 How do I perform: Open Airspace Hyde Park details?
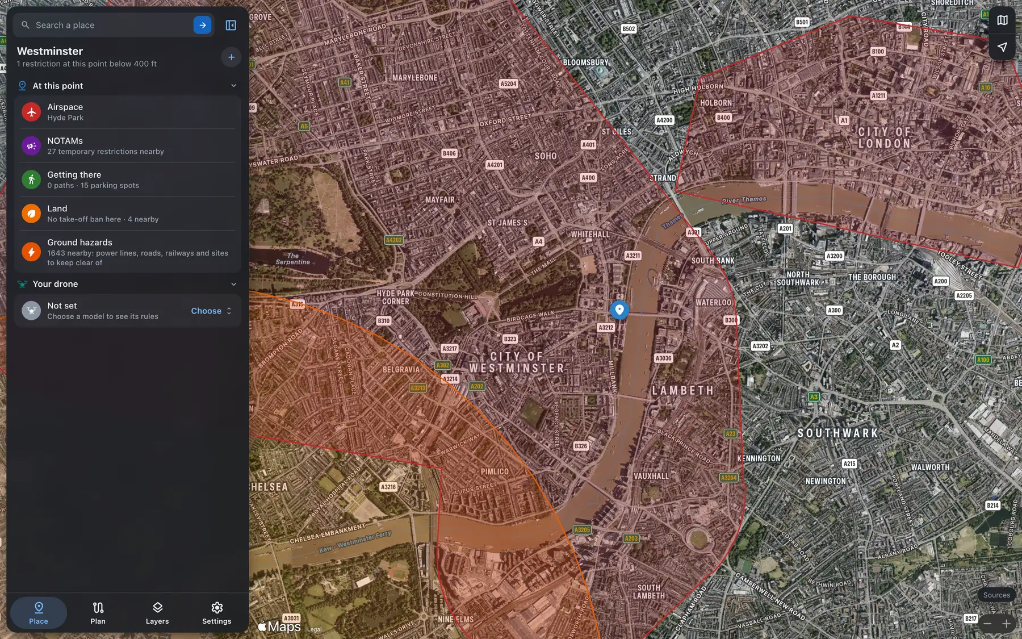click(x=128, y=112)
